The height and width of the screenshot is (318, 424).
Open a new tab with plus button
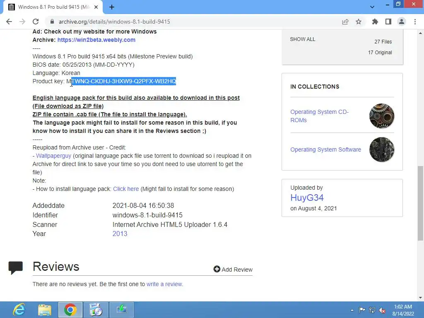click(112, 7)
